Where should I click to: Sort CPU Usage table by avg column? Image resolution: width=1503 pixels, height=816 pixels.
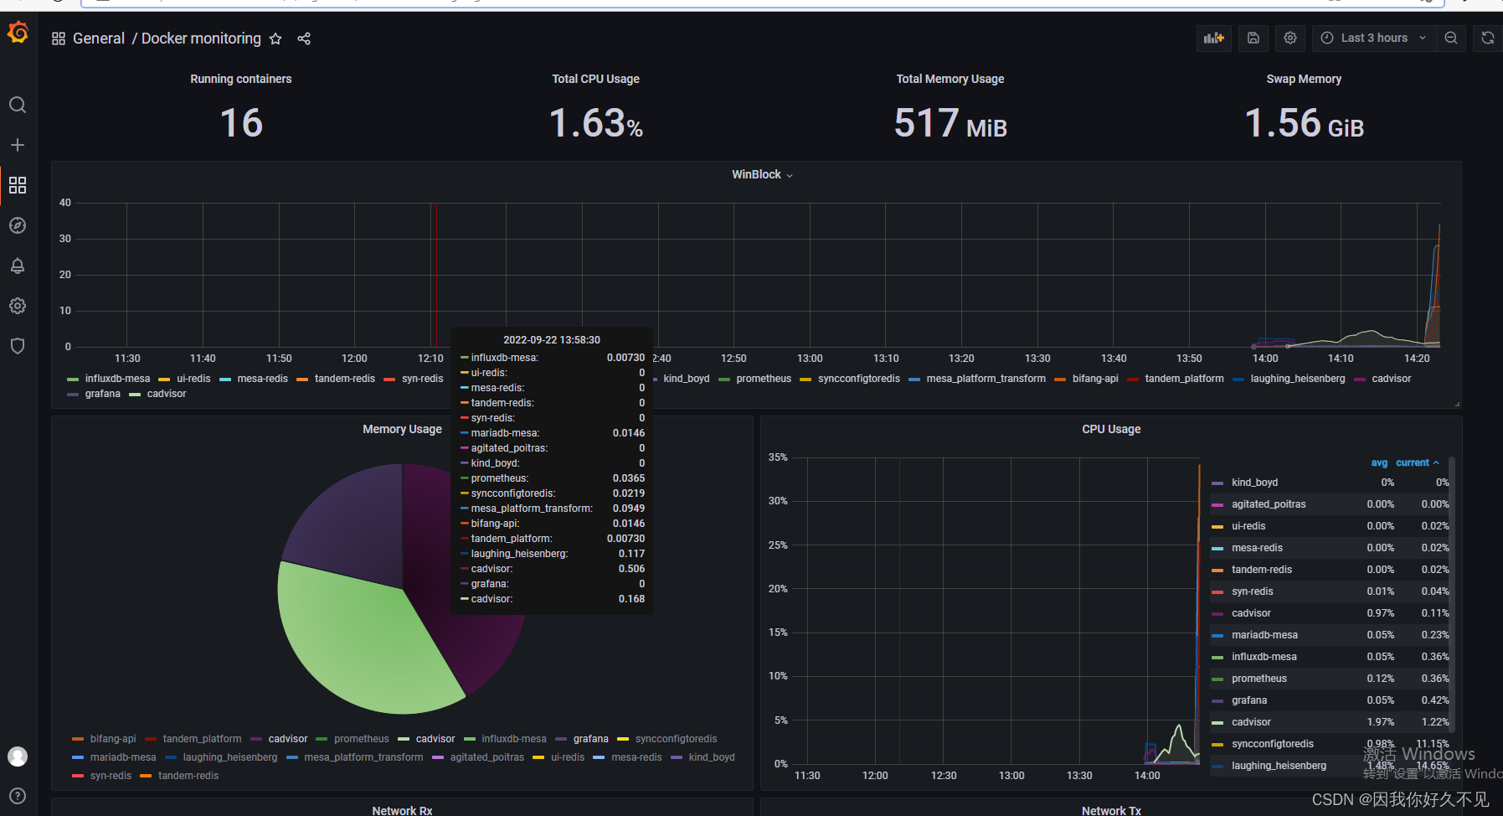(x=1379, y=462)
